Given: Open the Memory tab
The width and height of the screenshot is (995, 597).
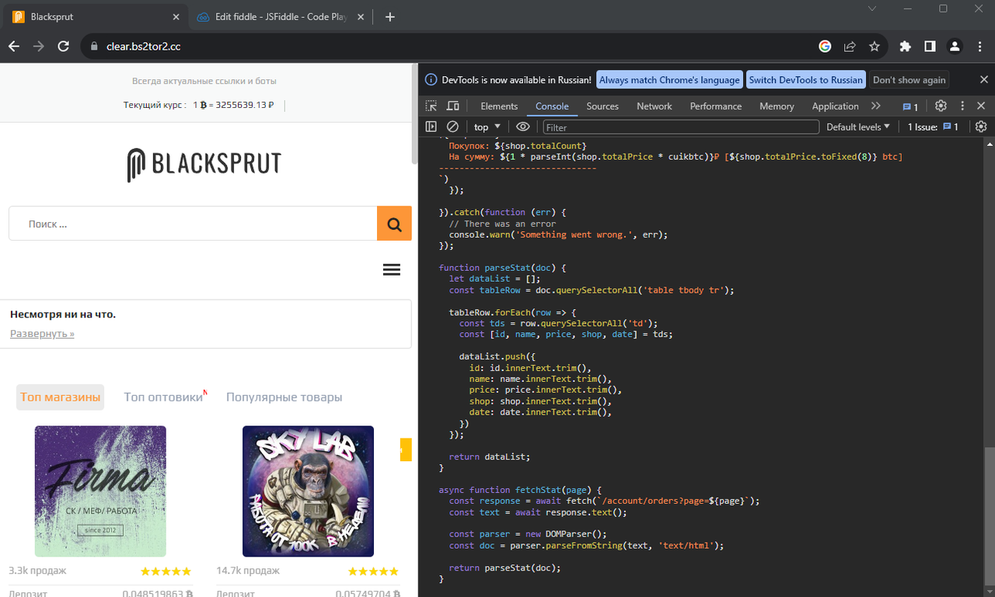Looking at the screenshot, I should click(x=777, y=106).
